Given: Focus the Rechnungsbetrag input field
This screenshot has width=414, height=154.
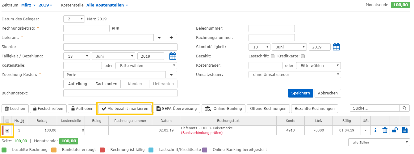Looking at the screenshot, I should [86, 28].
